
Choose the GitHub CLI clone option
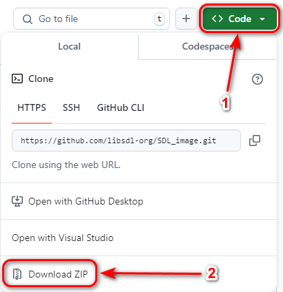121,107
